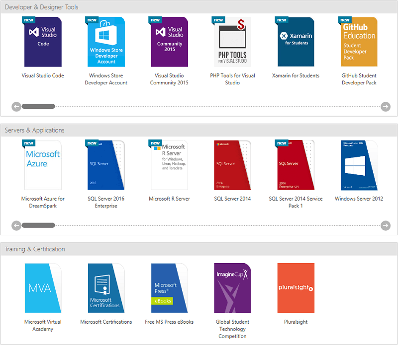The image size is (398, 345).
Task: Open the Visual Studio Community 2015 cover
Action: point(169,42)
